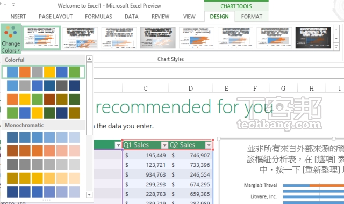Open the REVIEW tab
The width and height of the screenshot is (344, 204).
click(x=160, y=17)
